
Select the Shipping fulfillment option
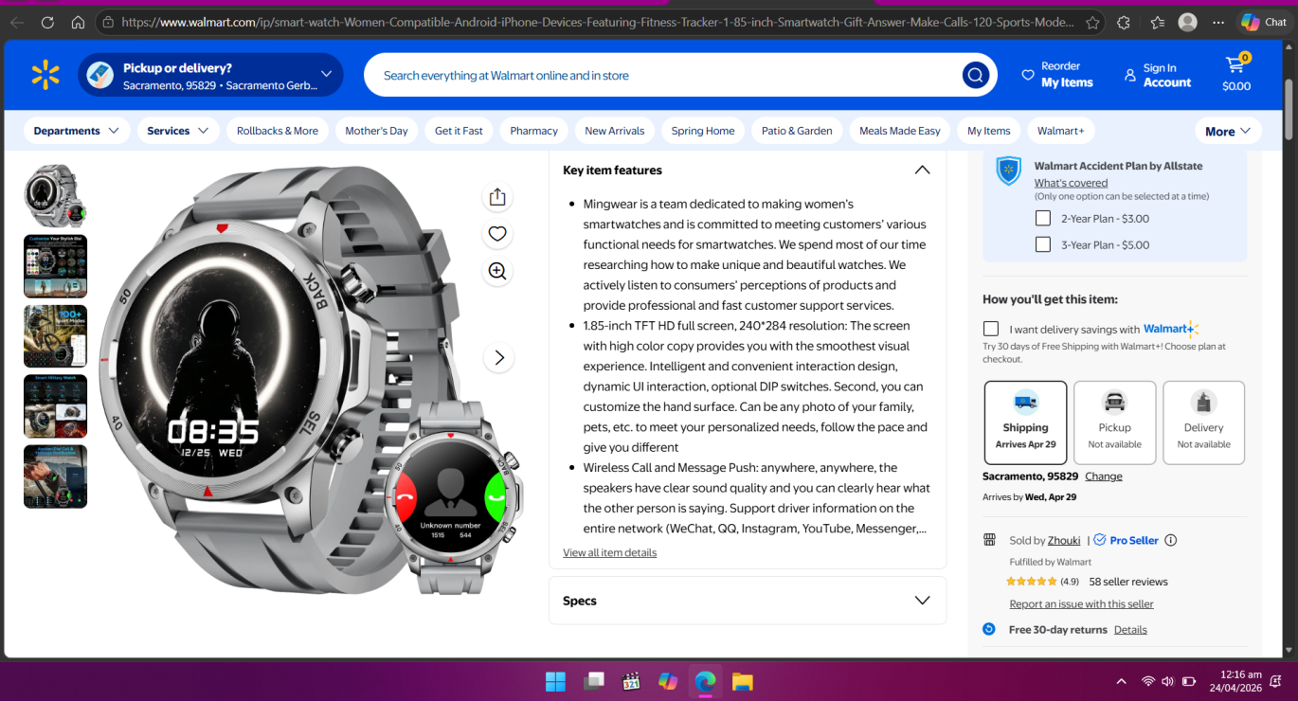[x=1025, y=422]
